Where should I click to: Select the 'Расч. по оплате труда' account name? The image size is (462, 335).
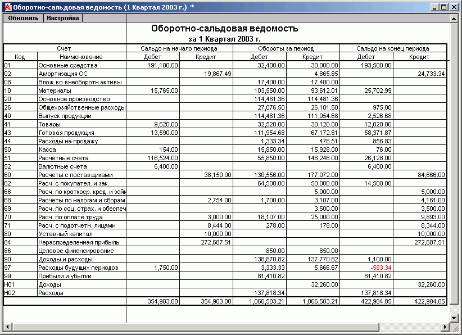click(70, 218)
